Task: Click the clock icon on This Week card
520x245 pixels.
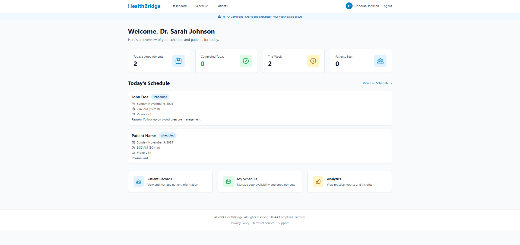Action: [x=313, y=61]
